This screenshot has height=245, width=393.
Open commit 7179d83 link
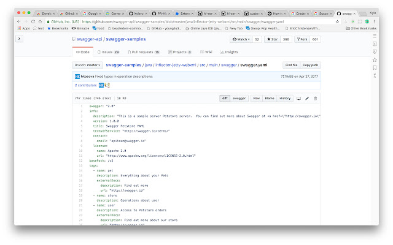pos(287,77)
